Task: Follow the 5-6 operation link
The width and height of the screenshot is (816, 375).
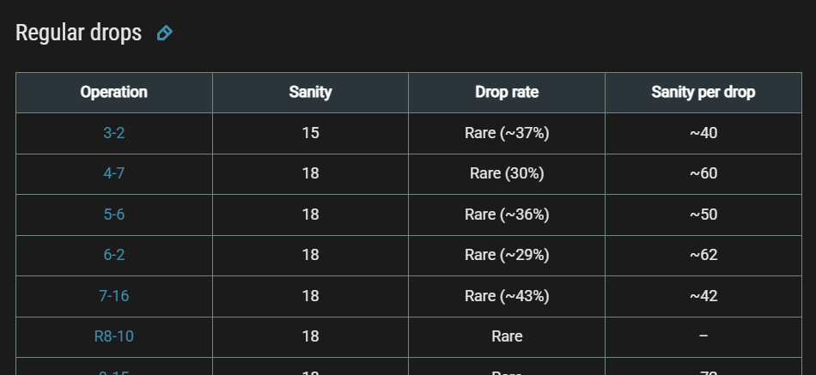Action: [114, 215]
